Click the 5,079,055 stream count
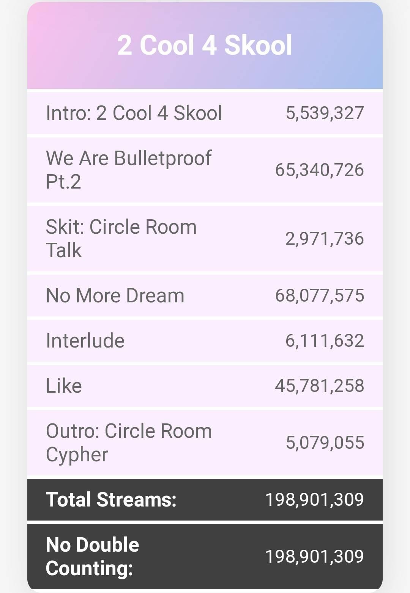This screenshot has height=593, width=410. coord(325,443)
